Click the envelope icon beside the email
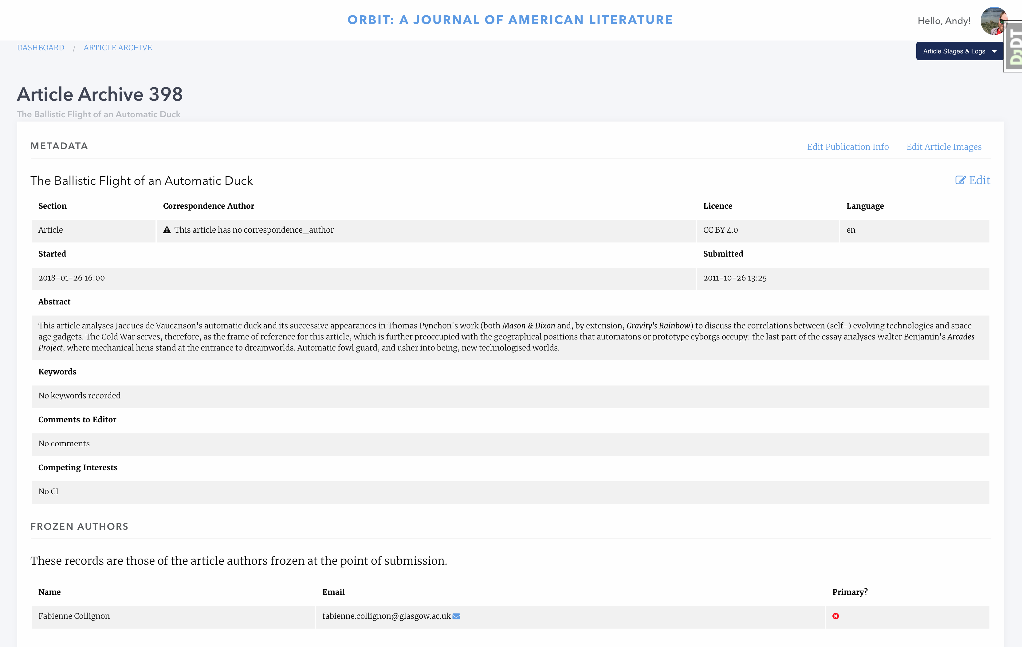The height and width of the screenshot is (647, 1022). click(x=456, y=616)
